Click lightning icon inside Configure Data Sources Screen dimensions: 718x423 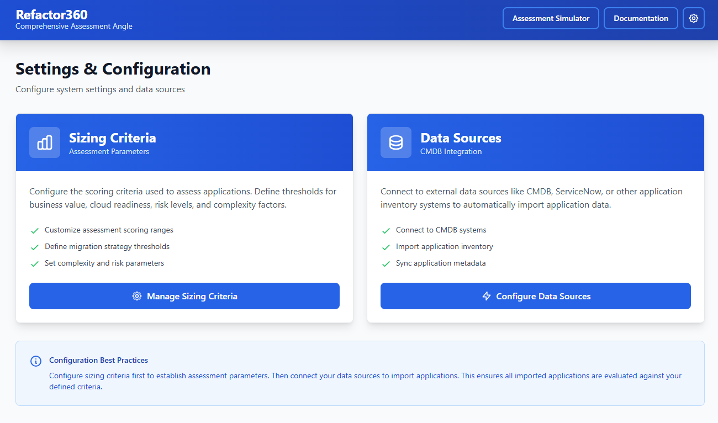pyautogui.click(x=487, y=296)
